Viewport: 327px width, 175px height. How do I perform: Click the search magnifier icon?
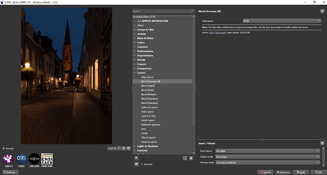coord(192,11)
